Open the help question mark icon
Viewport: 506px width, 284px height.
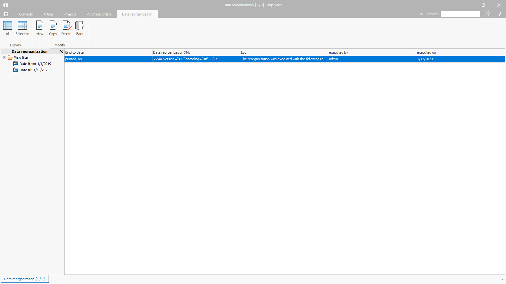tap(499, 14)
